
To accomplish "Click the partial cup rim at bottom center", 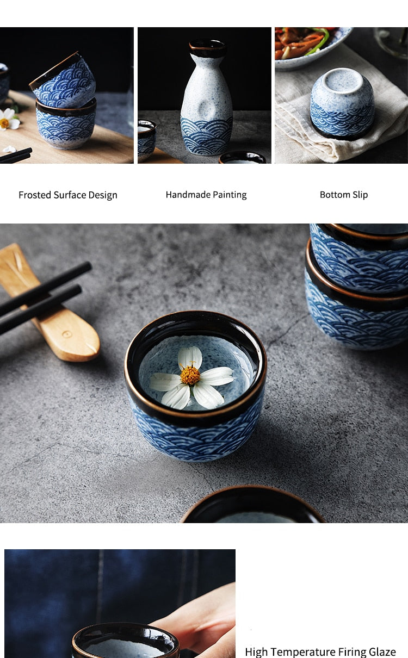I will [252, 506].
